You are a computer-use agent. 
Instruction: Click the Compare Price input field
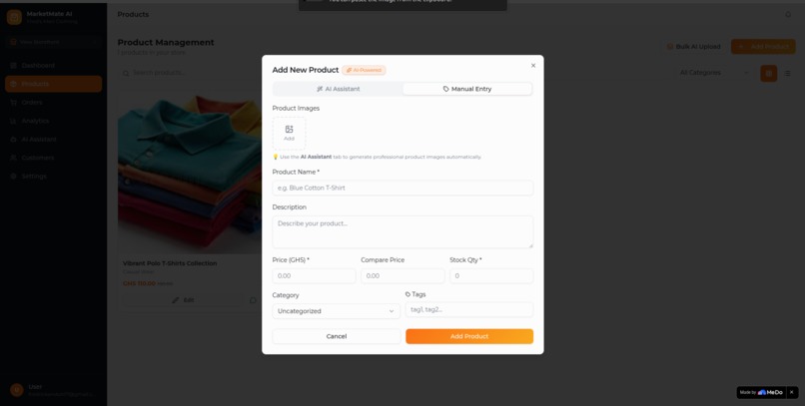coord(402,275)
